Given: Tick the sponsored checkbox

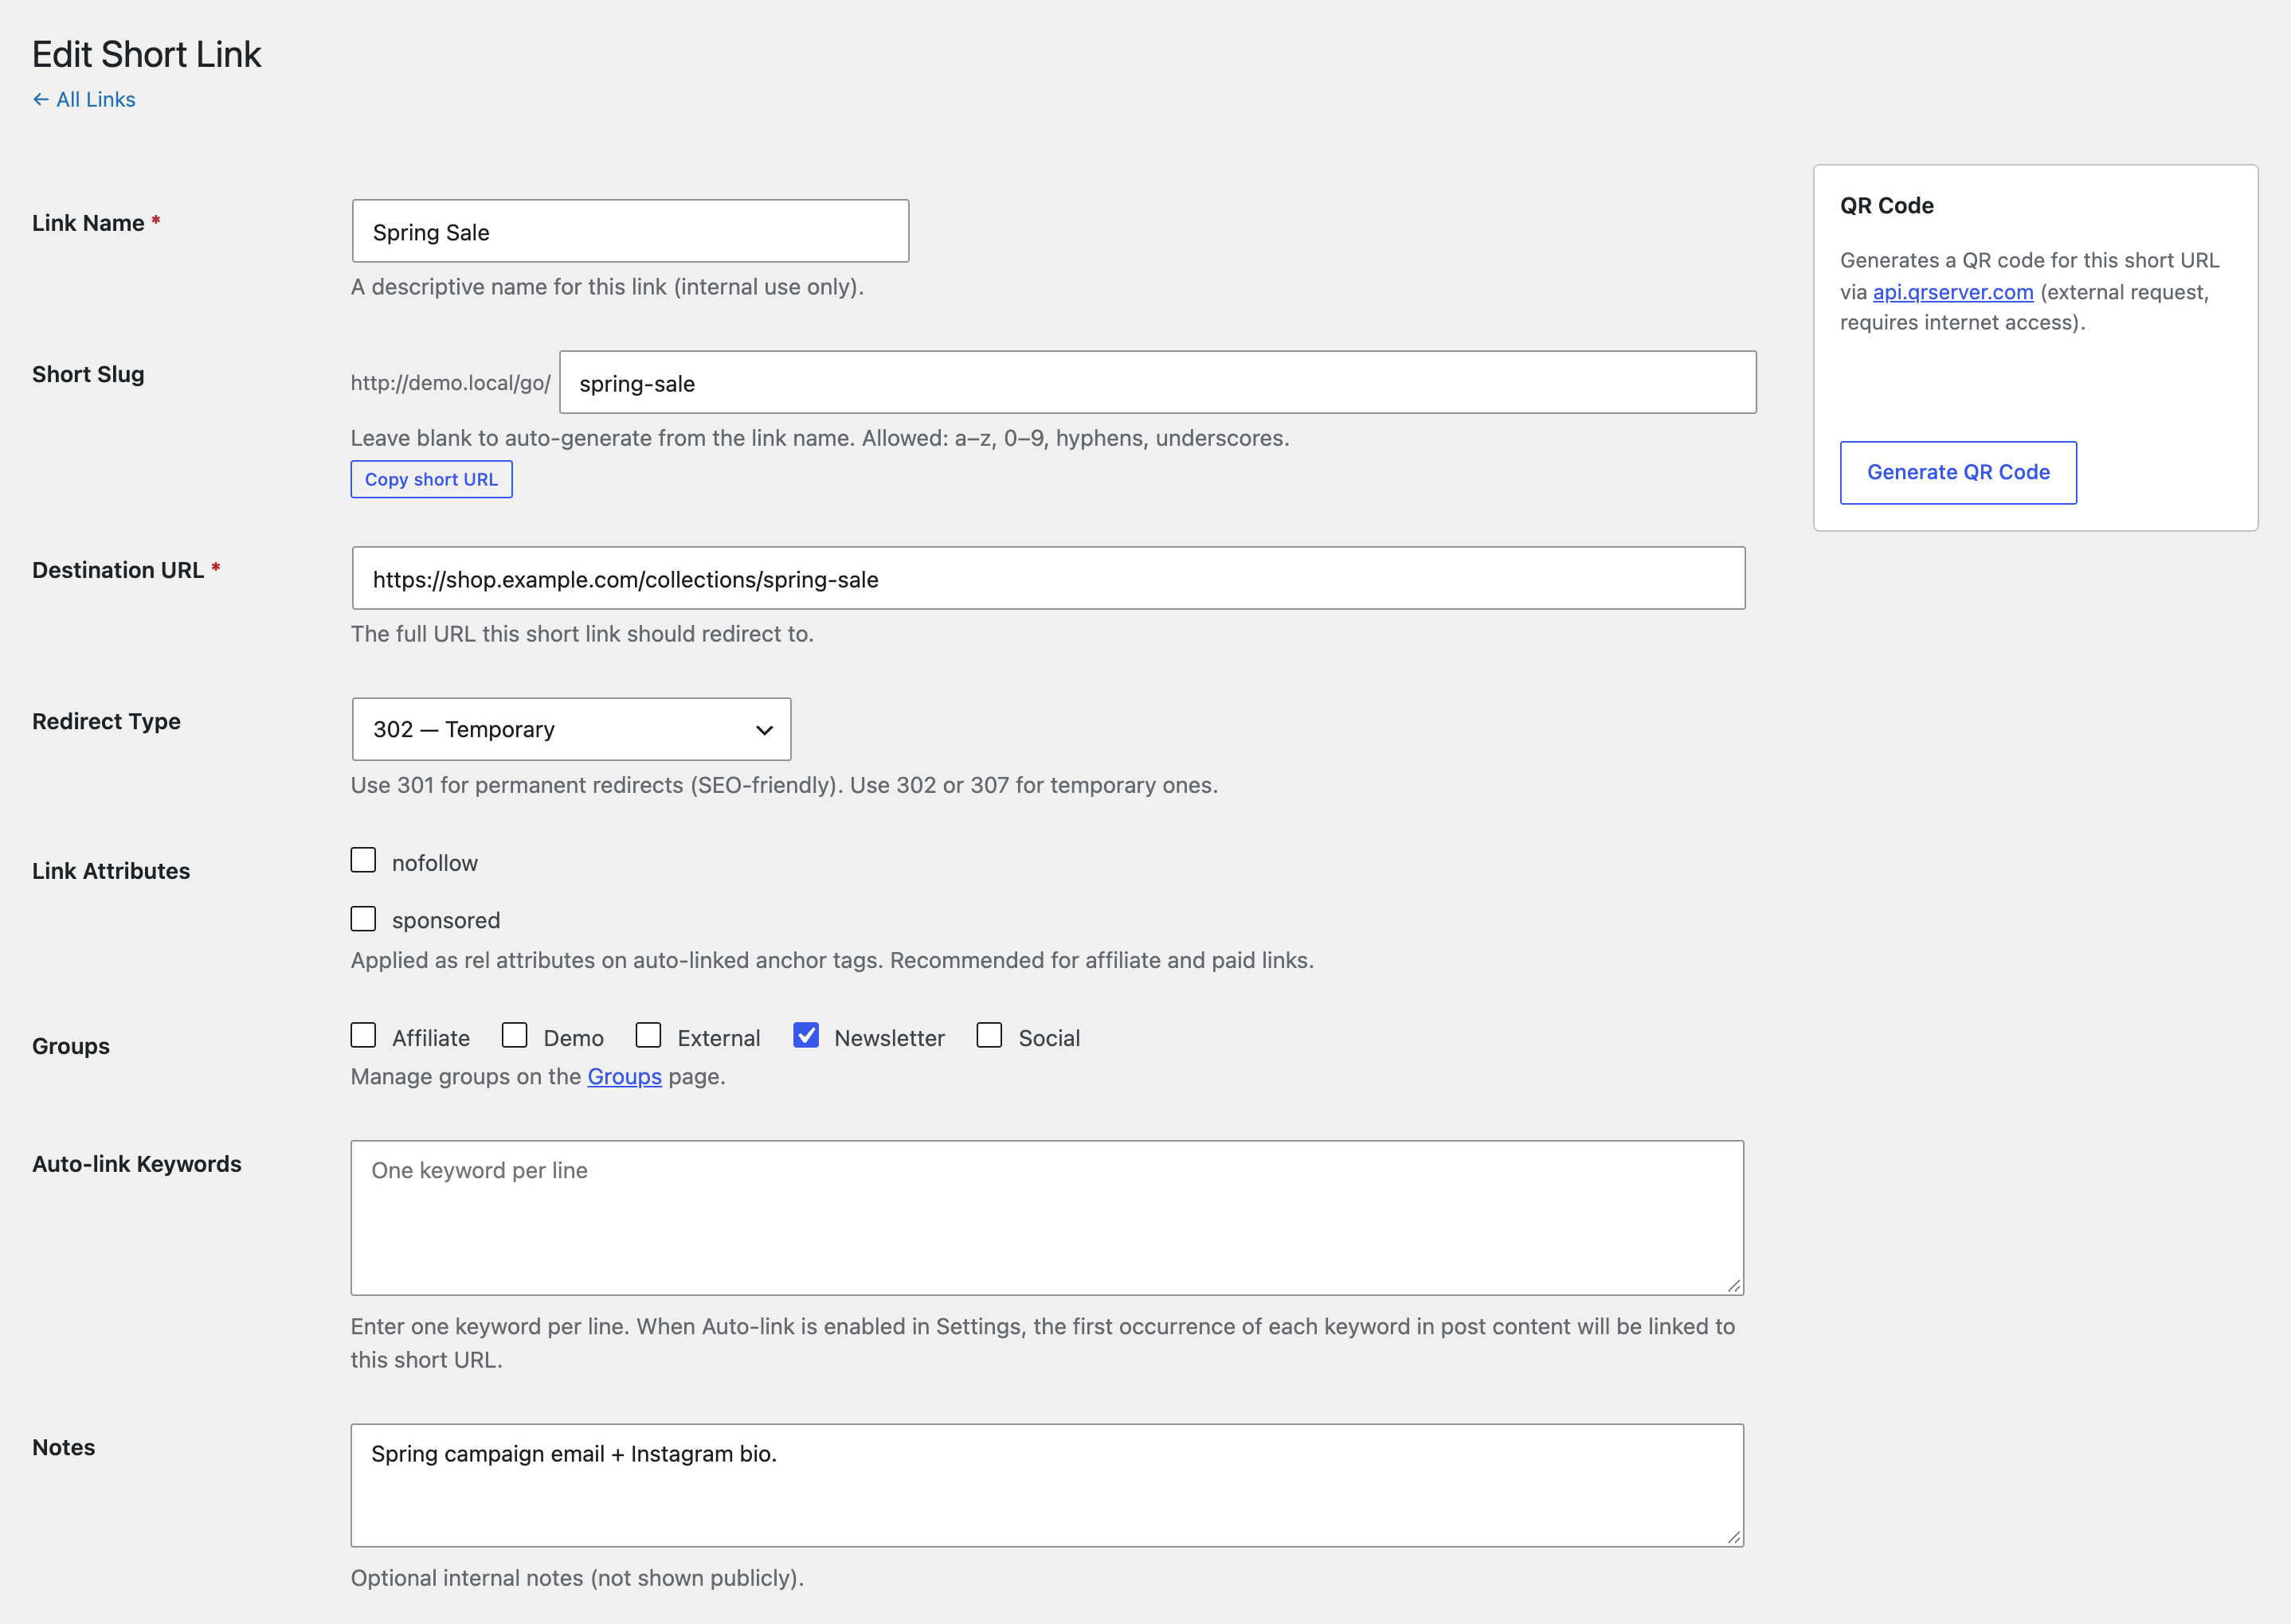Looking at the screenshot, I should point(363,918).
